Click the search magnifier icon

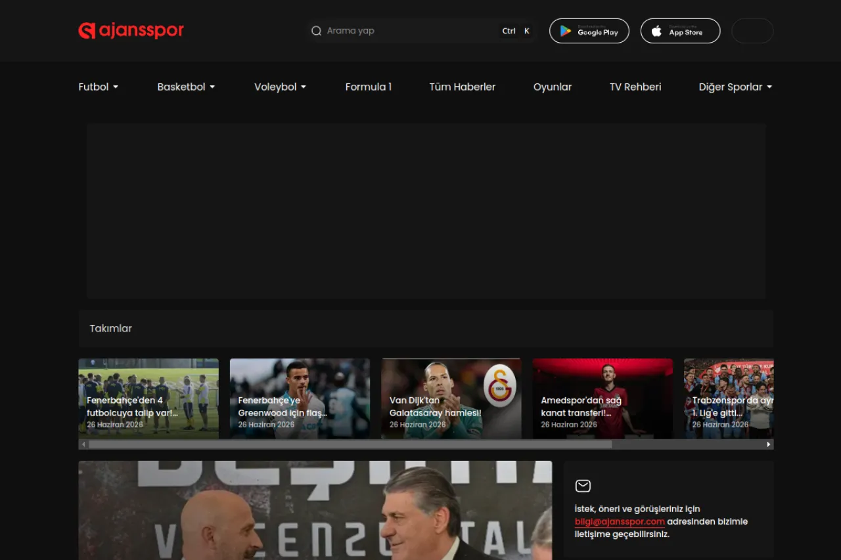(316, 31)
